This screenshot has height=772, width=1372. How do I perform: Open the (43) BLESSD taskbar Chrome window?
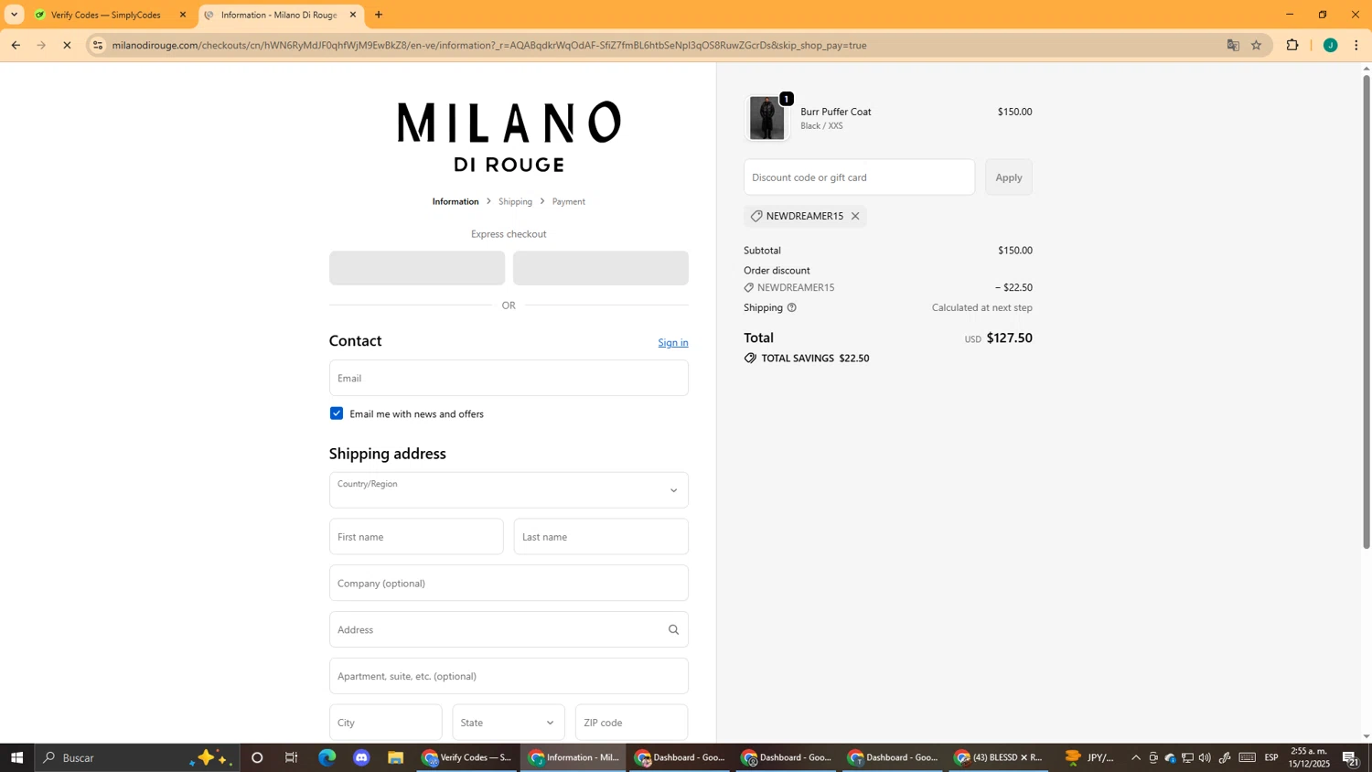pos(1000,757)
